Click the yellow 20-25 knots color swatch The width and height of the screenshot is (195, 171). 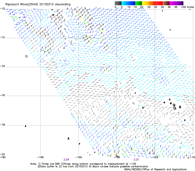[145, 3]
